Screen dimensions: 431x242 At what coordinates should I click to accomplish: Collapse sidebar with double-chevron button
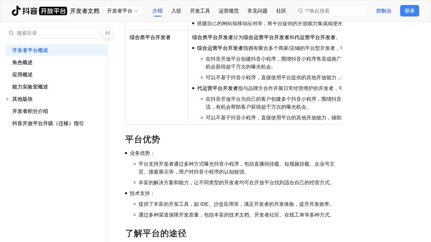[108, 33]
